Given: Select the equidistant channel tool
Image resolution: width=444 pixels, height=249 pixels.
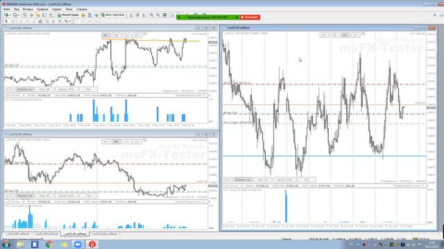Looking at the screenshot, I should [40, 21].
